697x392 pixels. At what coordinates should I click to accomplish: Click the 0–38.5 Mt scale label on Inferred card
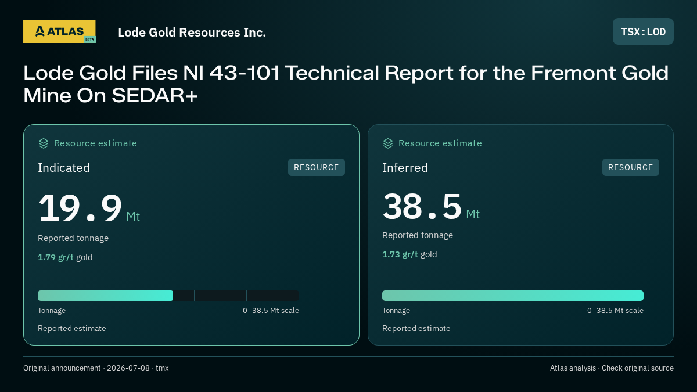pos(615,311)
